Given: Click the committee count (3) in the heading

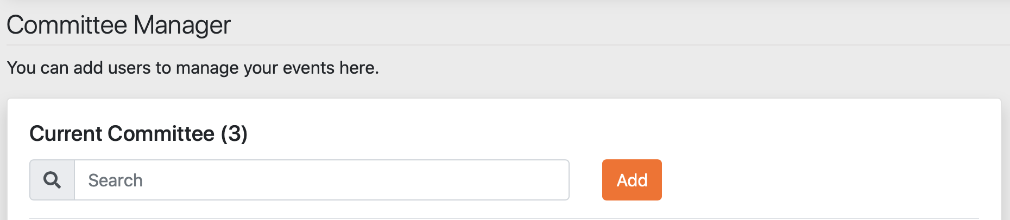Looking at the screenshot, I should click(x=234, y=133).
